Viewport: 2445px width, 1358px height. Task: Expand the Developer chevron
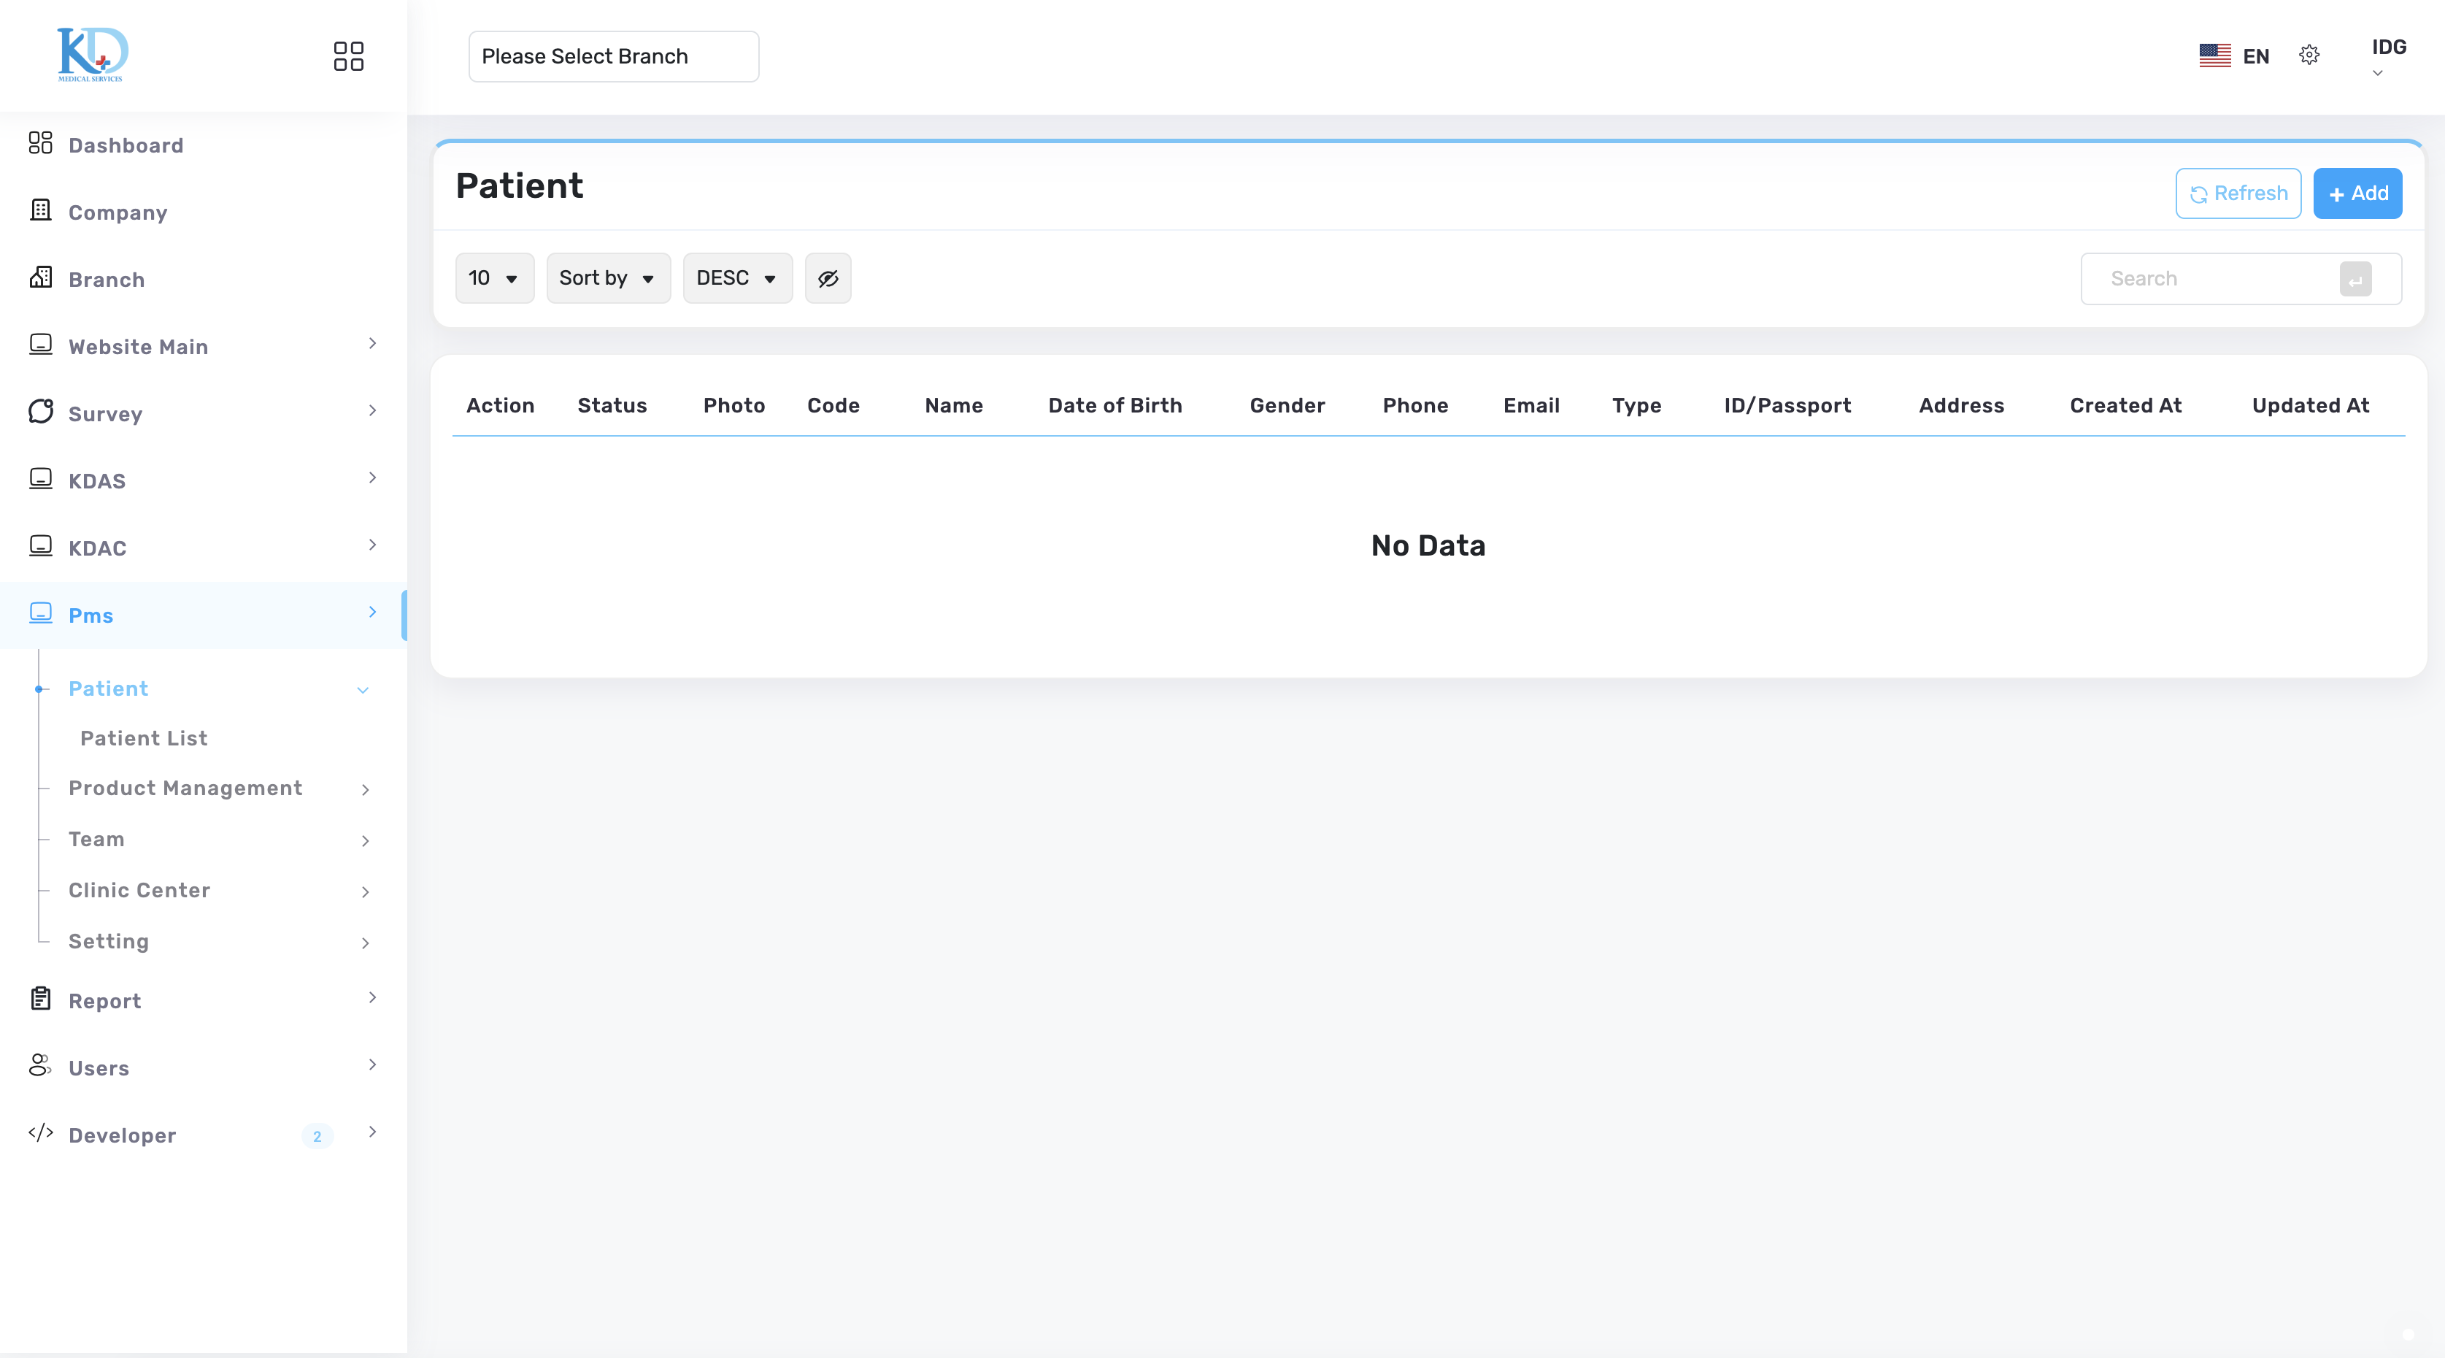tap(372, 1133)
